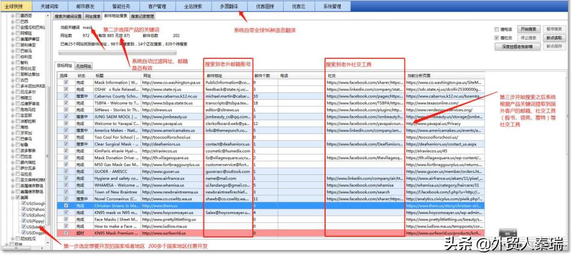The image size is (571, 259).
Task: Select the guoeracc@outlook.com email cell
Action: coord(227,172)
